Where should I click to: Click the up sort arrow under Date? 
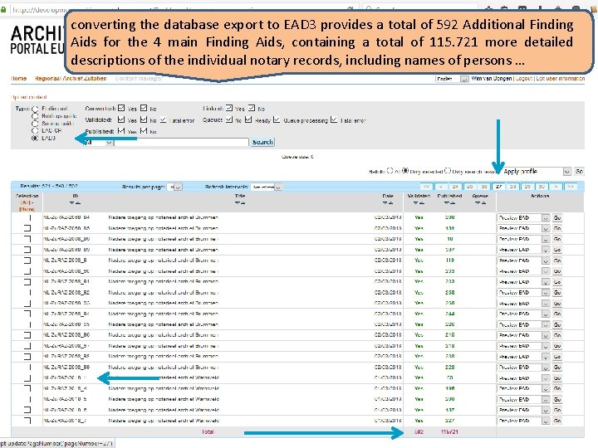point(390,203)
